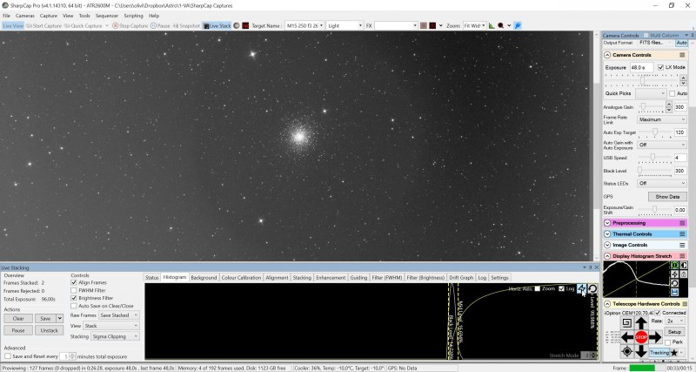Click reset-stretch circular arrow in Live Stacking histogram
The image size is (696, 372).
[x=592, y=289]
